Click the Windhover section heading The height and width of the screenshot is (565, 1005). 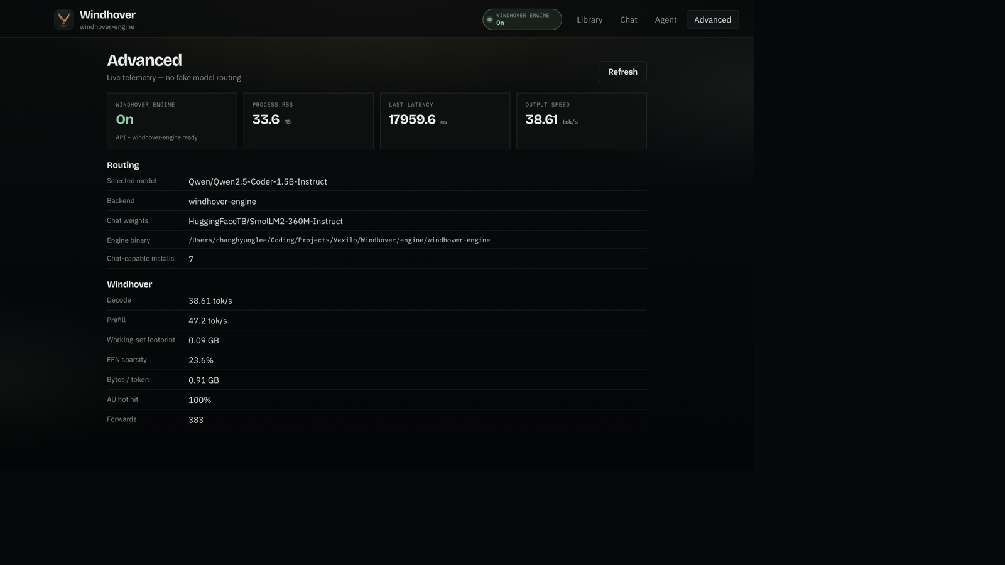point(129,284)
